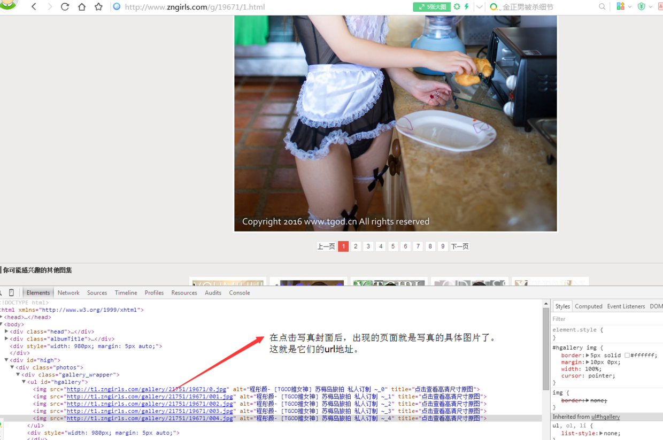Open the address bar dropdown chevron
663x440 pixels.
pyautogui.click(x=480, y=7)
